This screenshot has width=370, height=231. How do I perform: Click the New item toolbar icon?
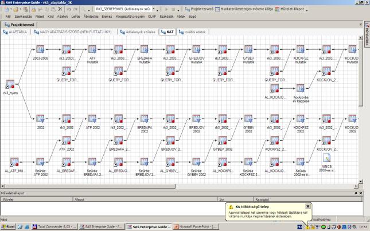[6, 9]
